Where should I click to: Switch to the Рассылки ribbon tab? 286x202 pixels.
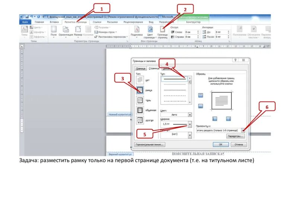112,22
